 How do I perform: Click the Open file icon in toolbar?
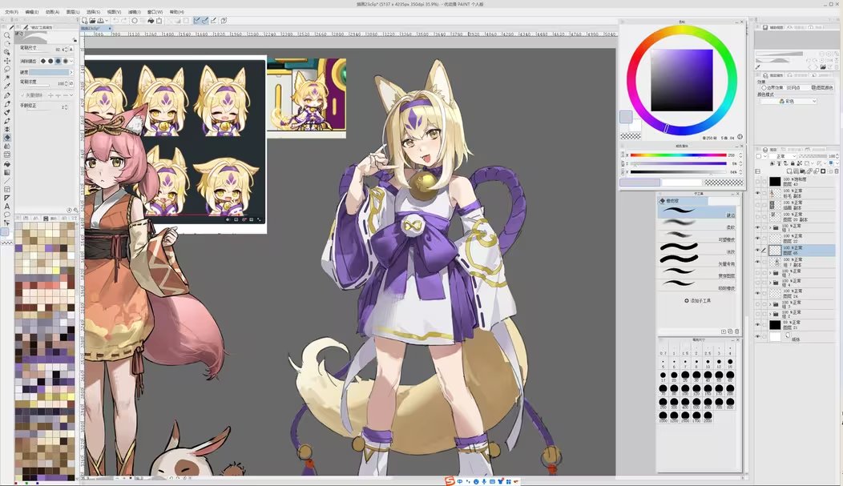92,20
